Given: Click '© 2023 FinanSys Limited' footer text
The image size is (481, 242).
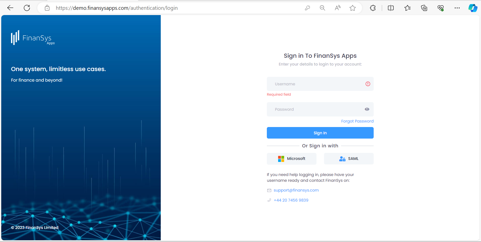Looking at the screenshot, I should 35,227.
